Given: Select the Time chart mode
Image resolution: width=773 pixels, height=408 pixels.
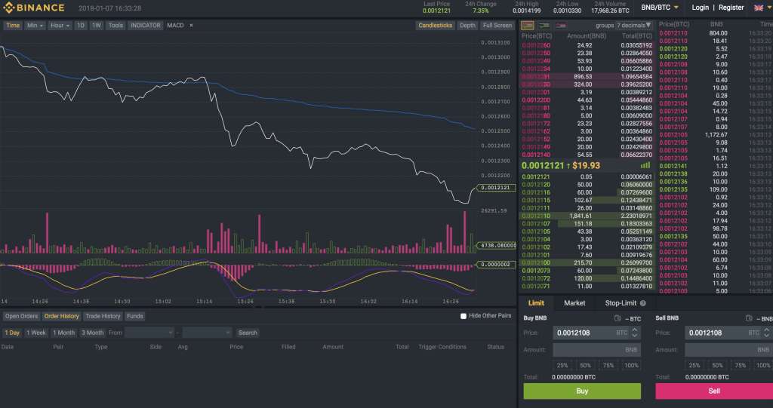Looking at the screenshot, I should (13, 25).
